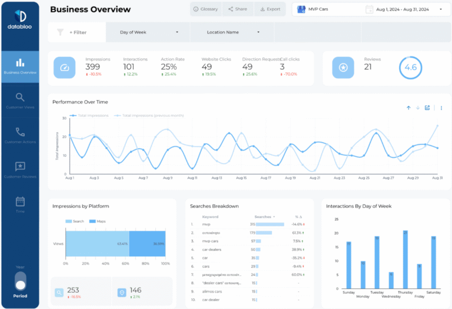The width and height of the screenshot is (452, 309).
Task: Click the chart export icon
Action: tap(427, 108)
